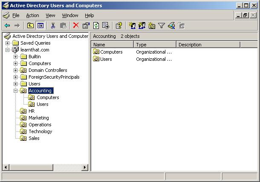The width and height of the screenshot is (260, 182).
Task: Create a new user with toolbar icon
Action: click(x=132, y=26)
